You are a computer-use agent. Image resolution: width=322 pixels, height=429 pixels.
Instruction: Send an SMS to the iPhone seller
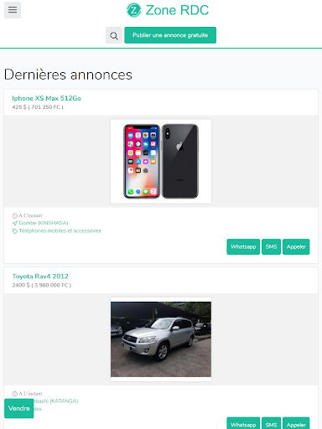point(271,246)
